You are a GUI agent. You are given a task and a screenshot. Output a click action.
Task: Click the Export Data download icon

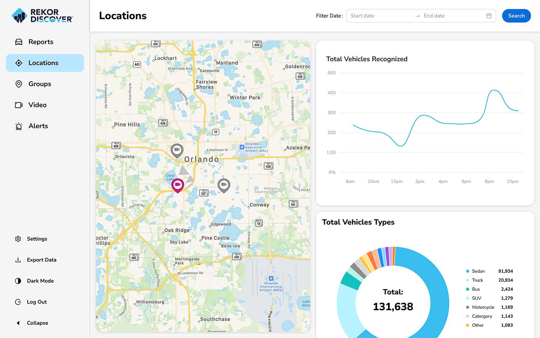(x=18, y=260)
